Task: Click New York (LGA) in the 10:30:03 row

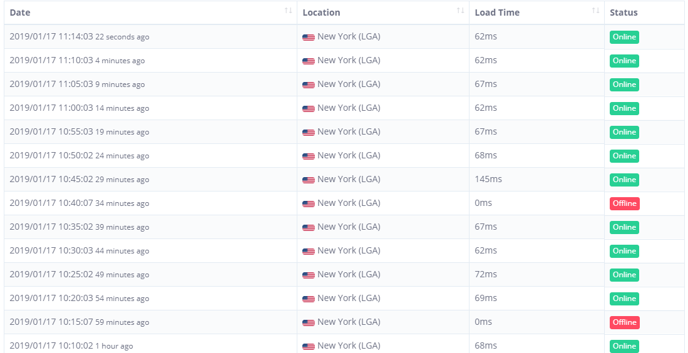Action: pos(349,250)
